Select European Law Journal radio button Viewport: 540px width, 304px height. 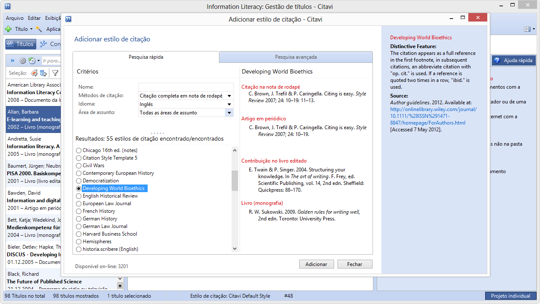coord(78,204)
